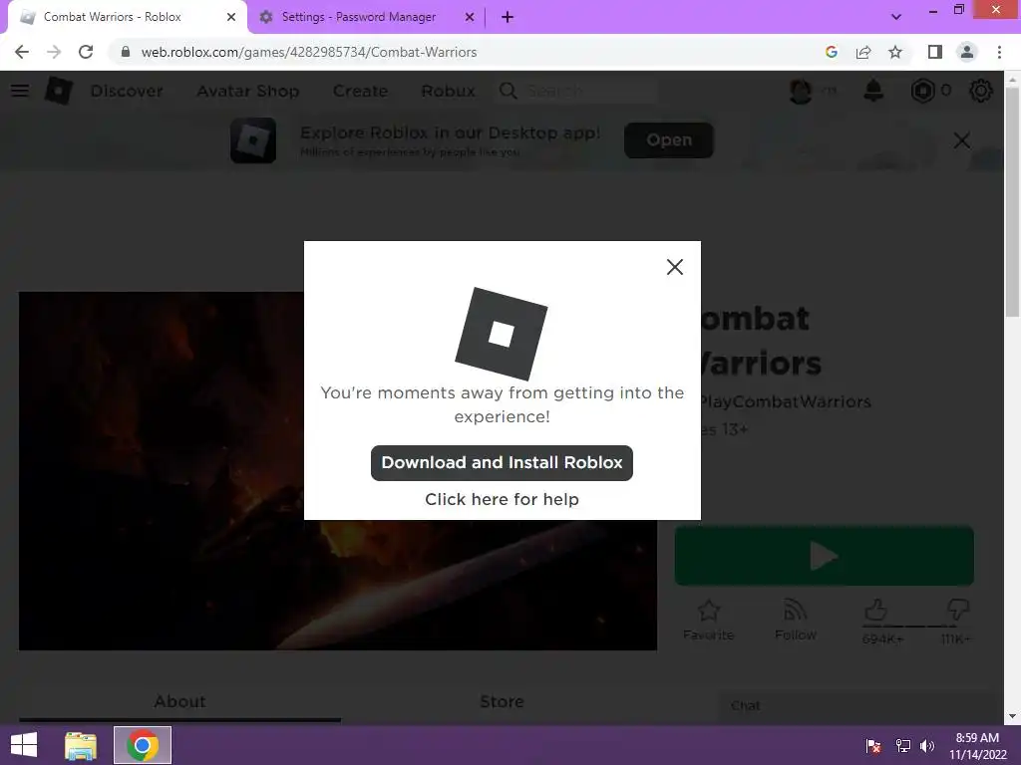Close the Combat Warriors tab
The height and width of the screenshot is (765, 1021).
tap(231, 17)
